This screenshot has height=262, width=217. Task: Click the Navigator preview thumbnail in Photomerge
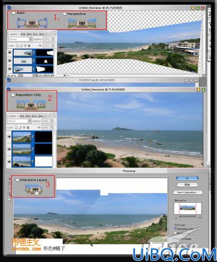(x=187, y=208)
